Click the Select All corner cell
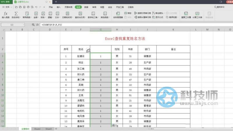Screen dimensions: 233x131 click(x=3, y=30)
